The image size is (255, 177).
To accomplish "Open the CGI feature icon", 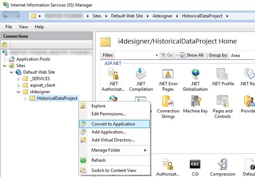I will (195, 164).
